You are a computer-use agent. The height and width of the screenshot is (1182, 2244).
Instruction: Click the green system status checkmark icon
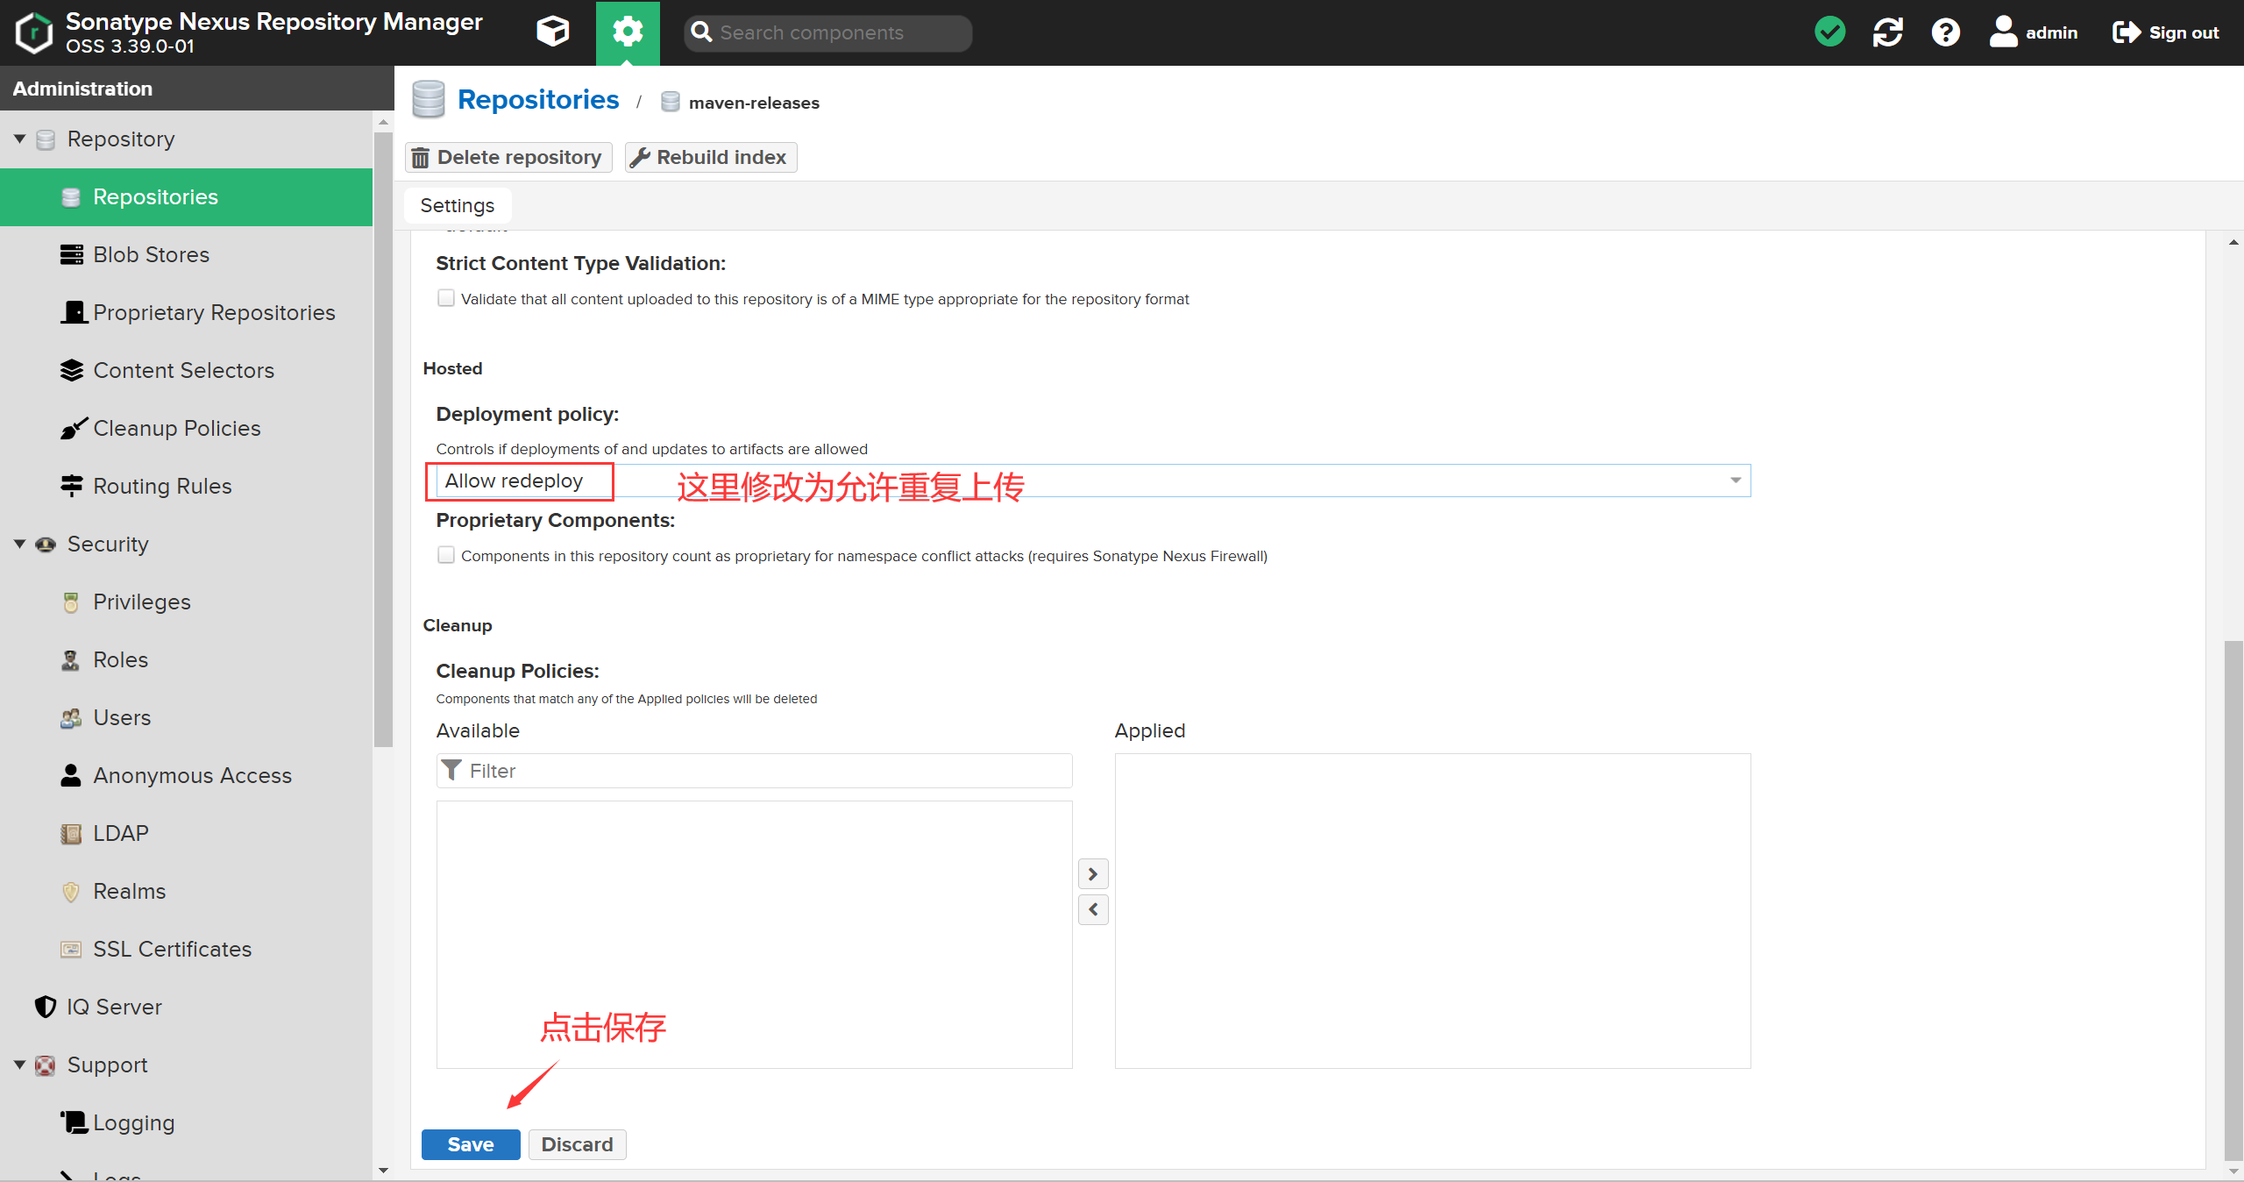click(1829, 32)
